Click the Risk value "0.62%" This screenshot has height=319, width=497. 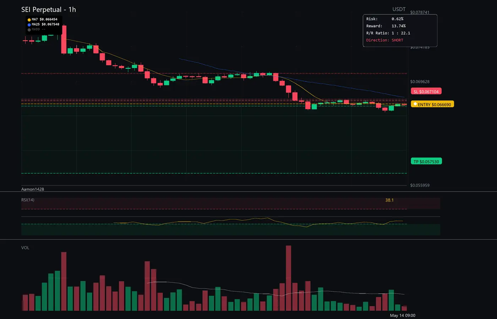click(x=398, y=19)
